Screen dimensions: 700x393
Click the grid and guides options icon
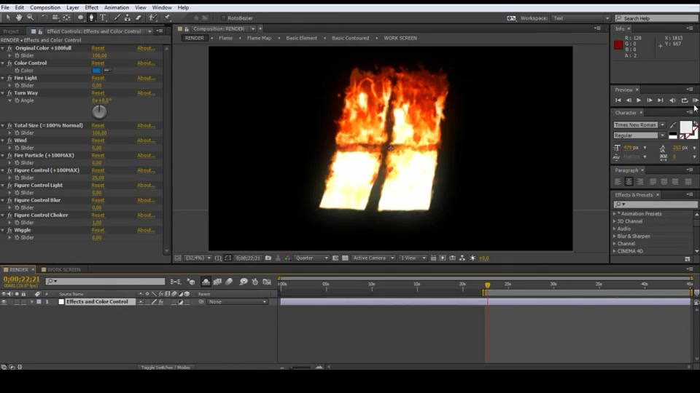(x=218, y=258)
